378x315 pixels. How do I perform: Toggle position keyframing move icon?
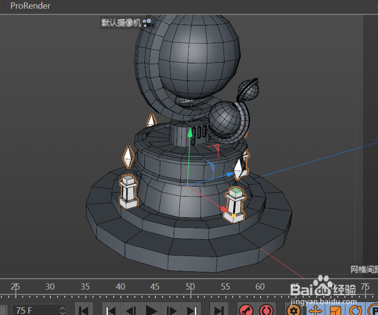[315, 310]
